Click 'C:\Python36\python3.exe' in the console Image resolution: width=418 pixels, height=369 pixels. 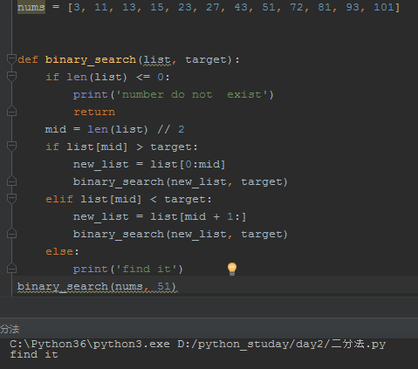click(x=90, y=345)
